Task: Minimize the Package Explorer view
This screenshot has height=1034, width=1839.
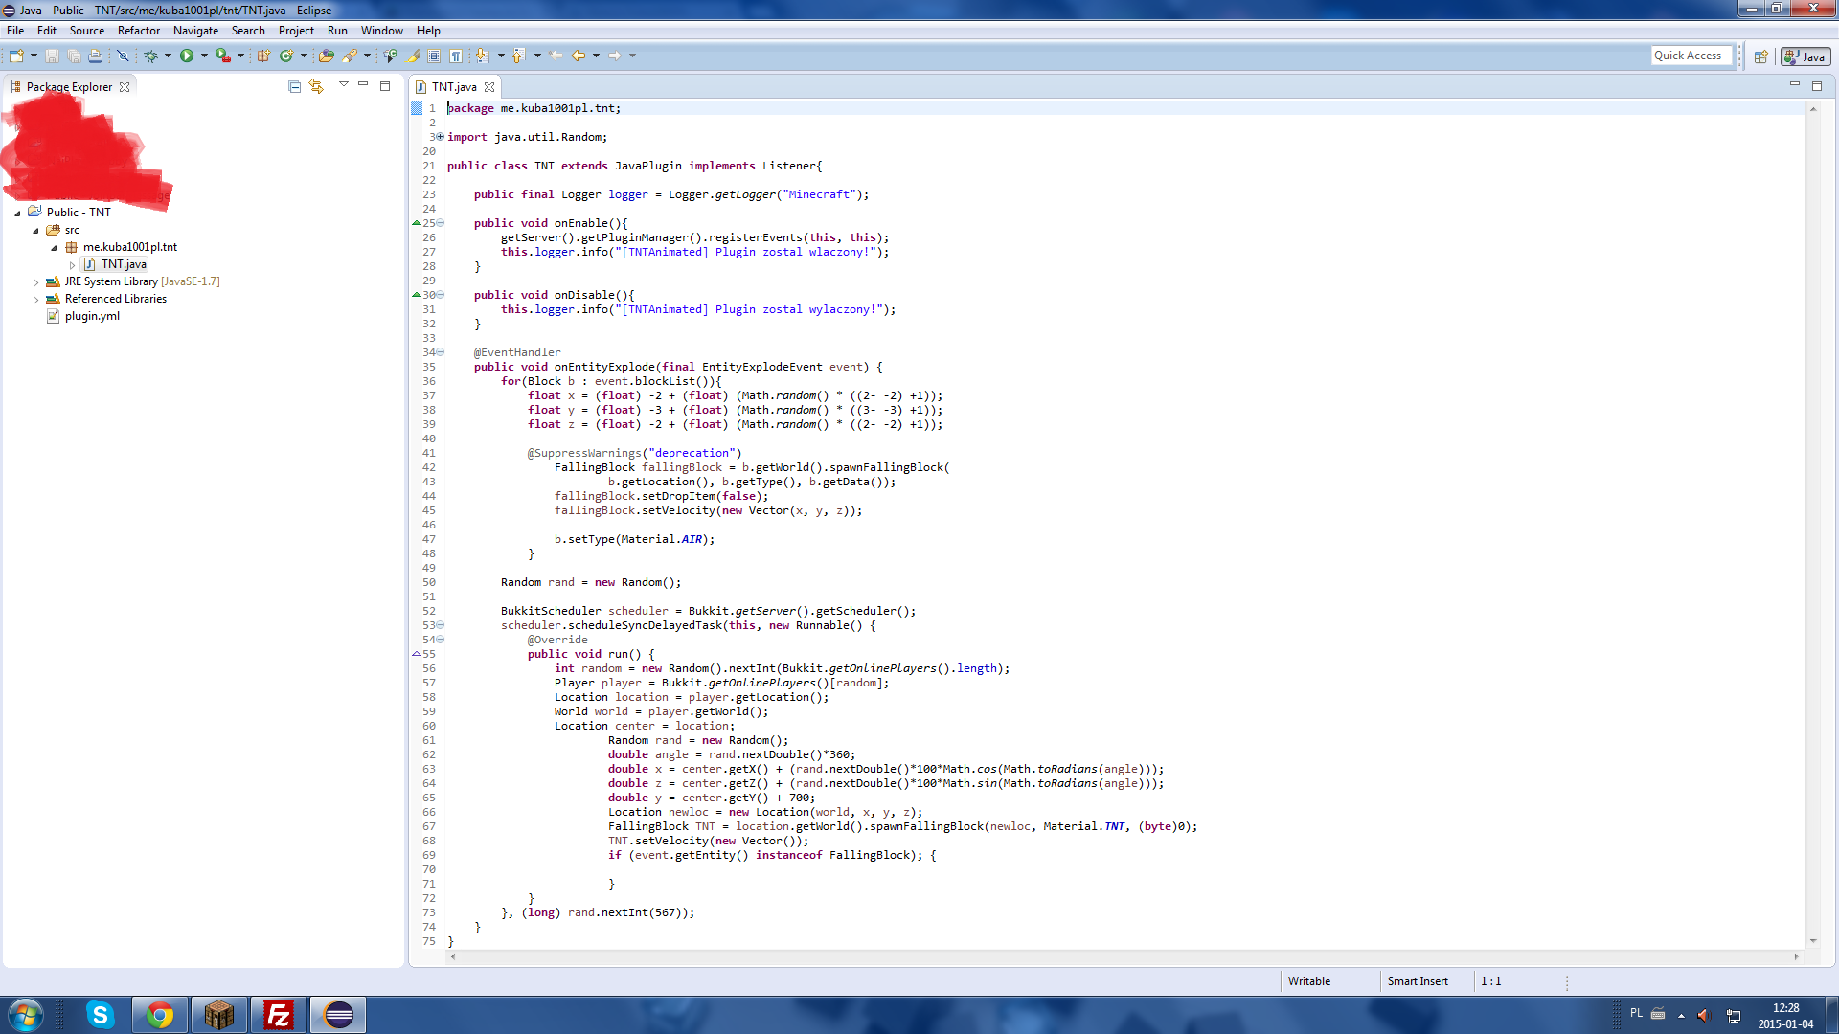Action: click(x=363, y=85)
